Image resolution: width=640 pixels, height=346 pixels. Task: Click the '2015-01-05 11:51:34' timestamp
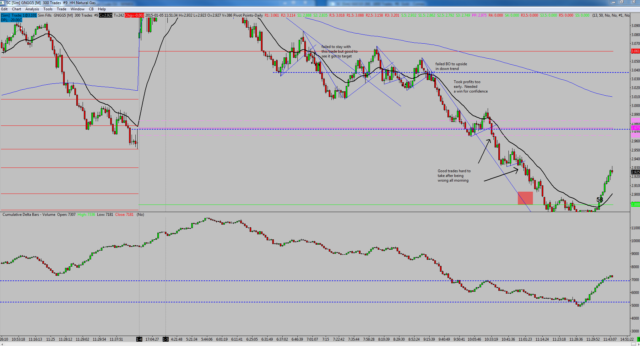coord(161,15)
